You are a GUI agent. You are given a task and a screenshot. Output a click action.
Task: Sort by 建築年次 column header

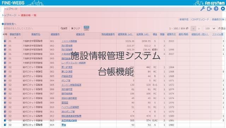(x=171, y=34)
